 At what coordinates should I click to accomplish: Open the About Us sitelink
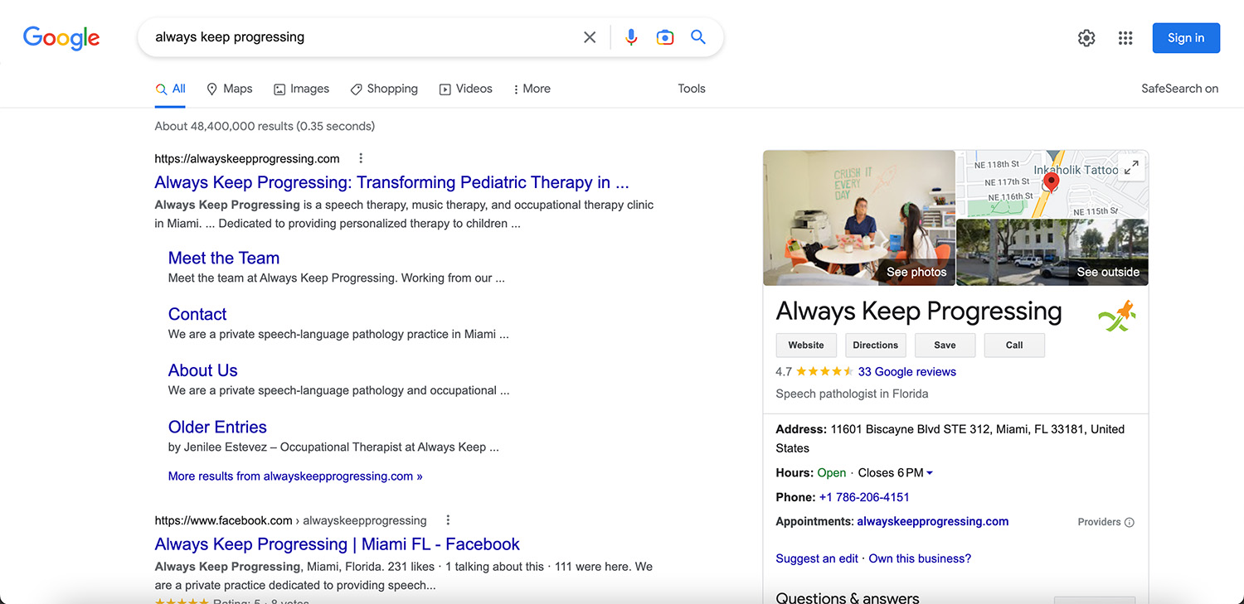(x=203, y=370)
